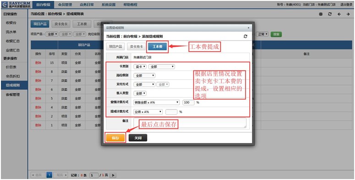Screen dimensions: 355x180
Task: Click 朱峰测试门店 store name in dialog
Action: [142, 58]
